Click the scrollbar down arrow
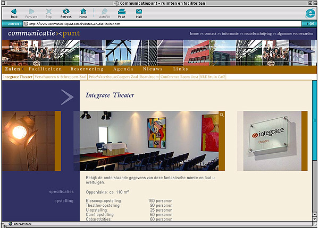319x228 pixels. coord(315,219)
